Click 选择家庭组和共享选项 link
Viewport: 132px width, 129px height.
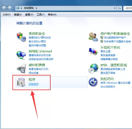coord(41,59)
